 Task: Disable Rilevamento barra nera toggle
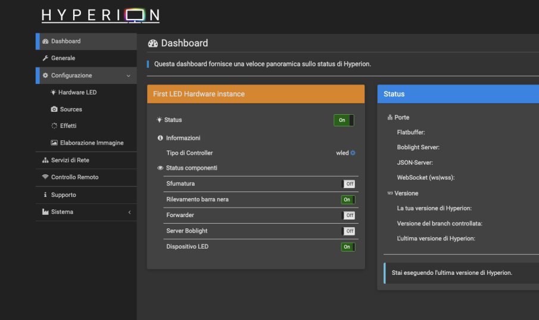[348, 200]
